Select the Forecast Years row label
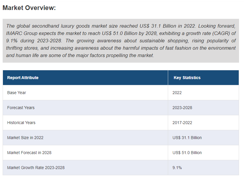 tap(21, 108)
